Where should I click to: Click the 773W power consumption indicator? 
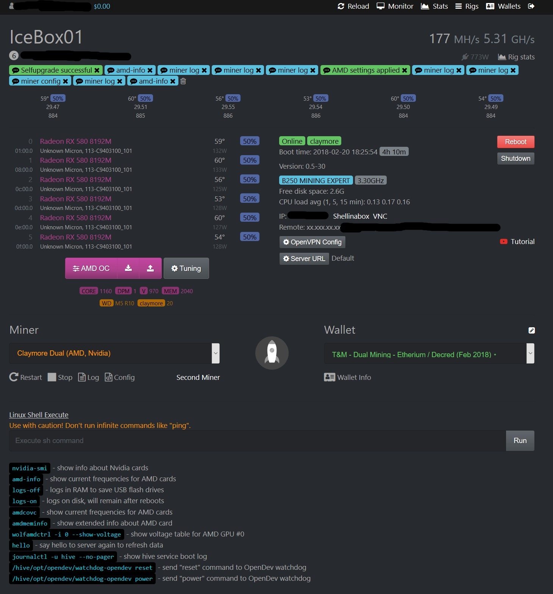tap(475, 57)
